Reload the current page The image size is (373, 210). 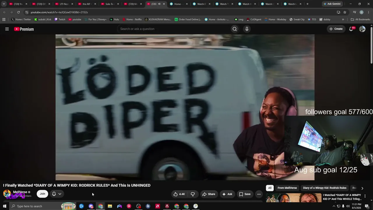tap(18, 12)
